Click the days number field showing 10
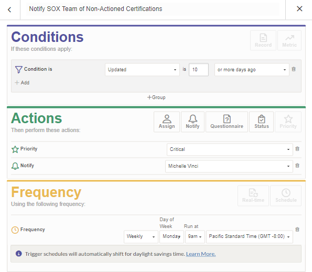This screenshot has width=312, height=272. 199,70
